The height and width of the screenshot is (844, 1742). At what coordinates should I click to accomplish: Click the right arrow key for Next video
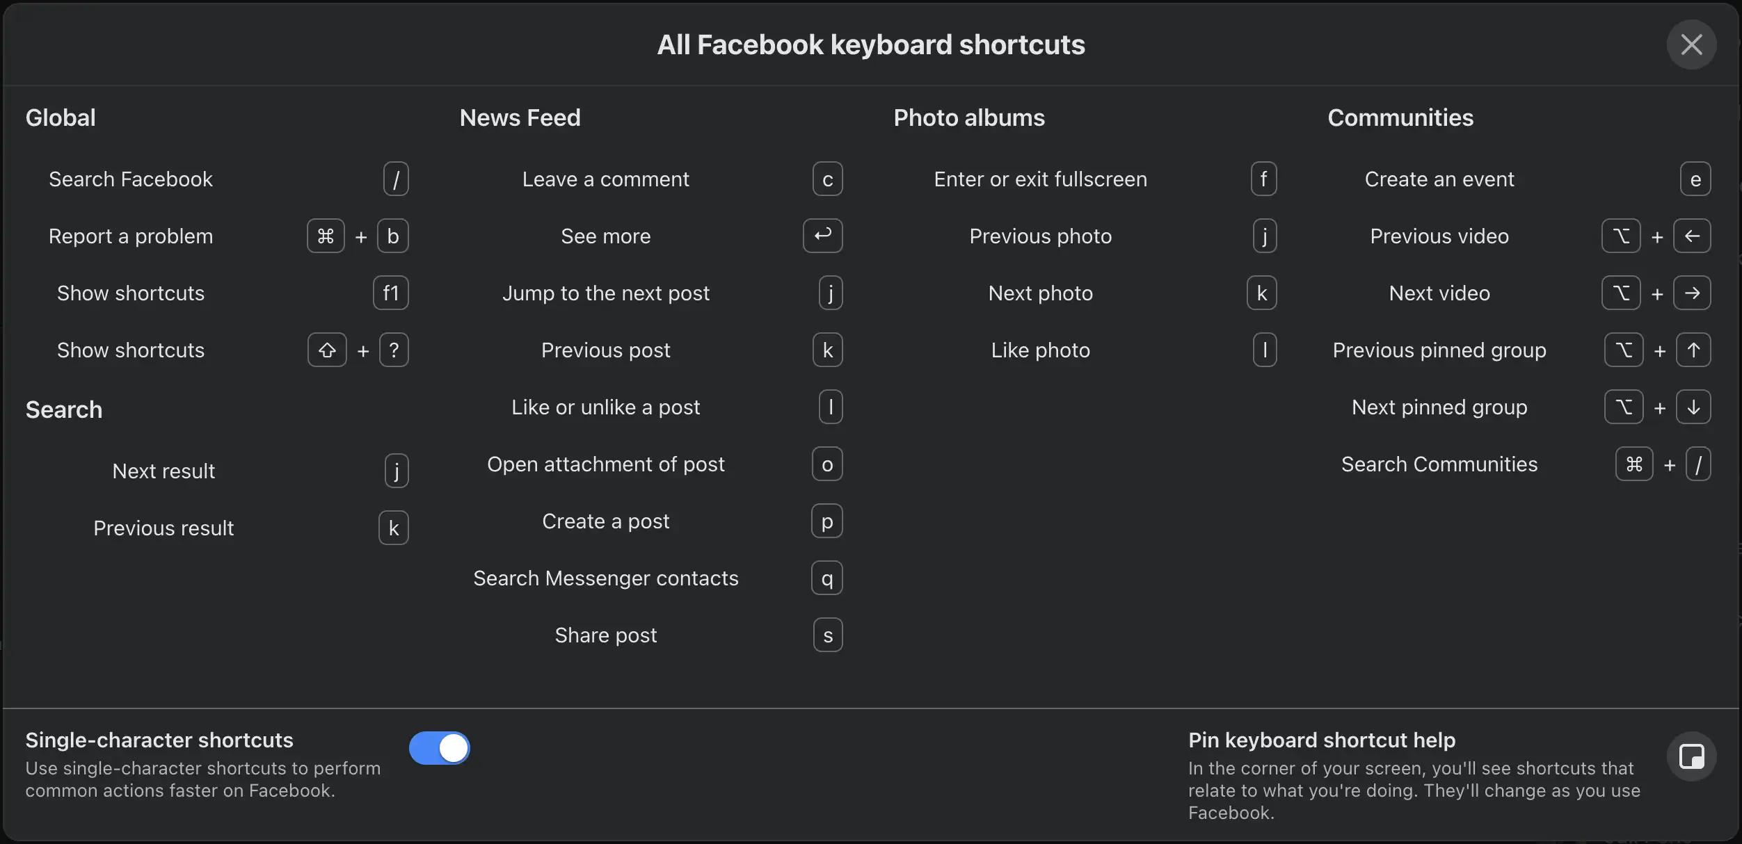1692,293
